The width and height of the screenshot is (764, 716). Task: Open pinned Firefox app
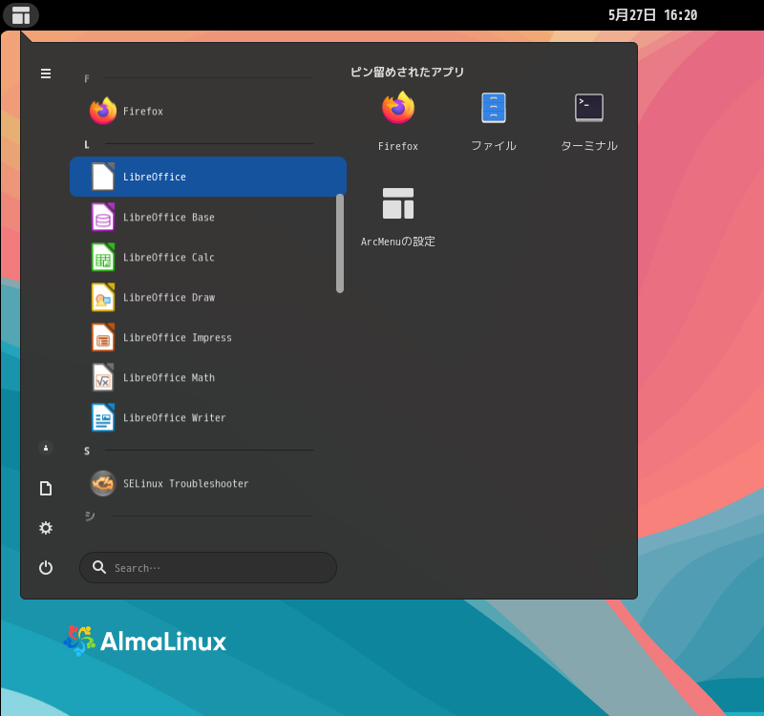pyautogui.click(x=398, y=122)
